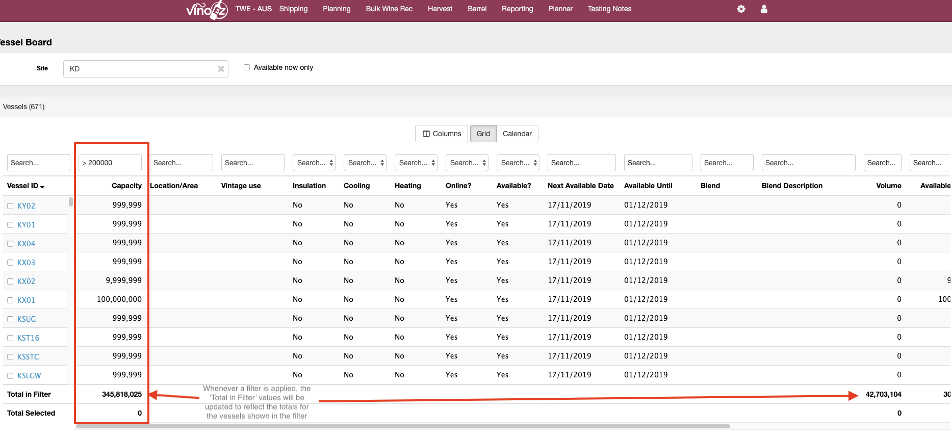
Task: Open the Columns chooser
Action: (x=442, y=134)
